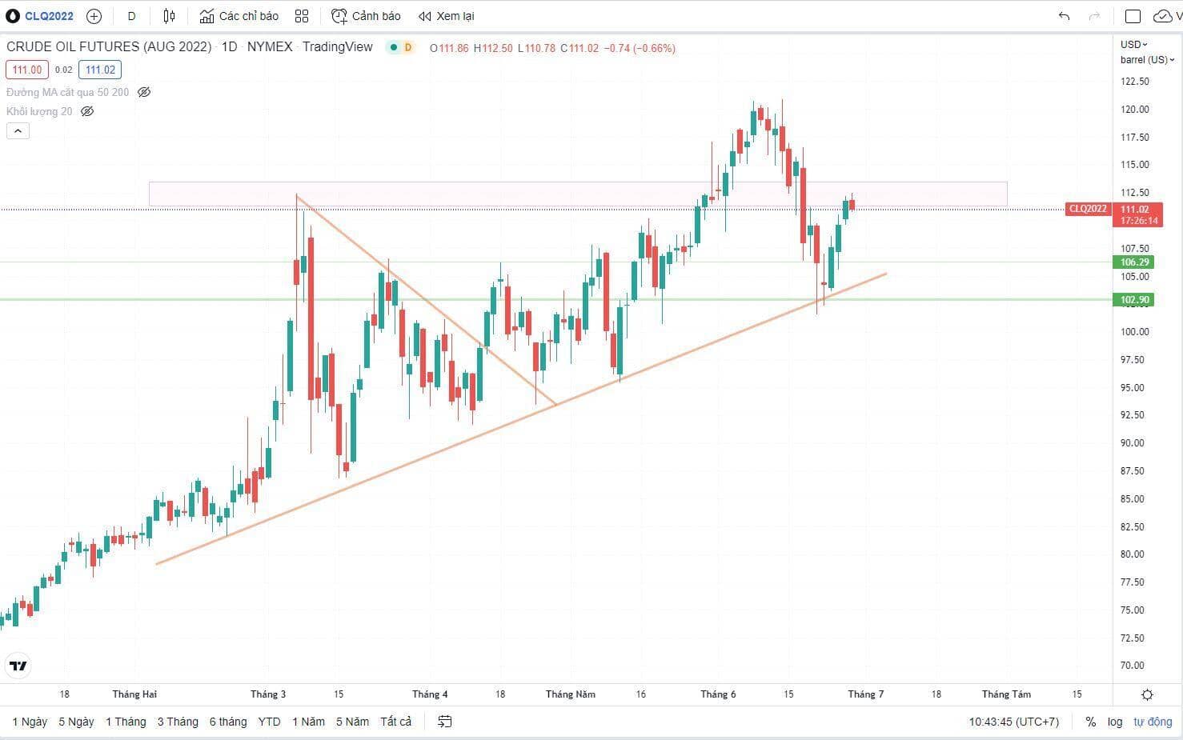Click the CLQ2022 symbol search button
This screenshot has width=1183, height=740.
[41, 16]
